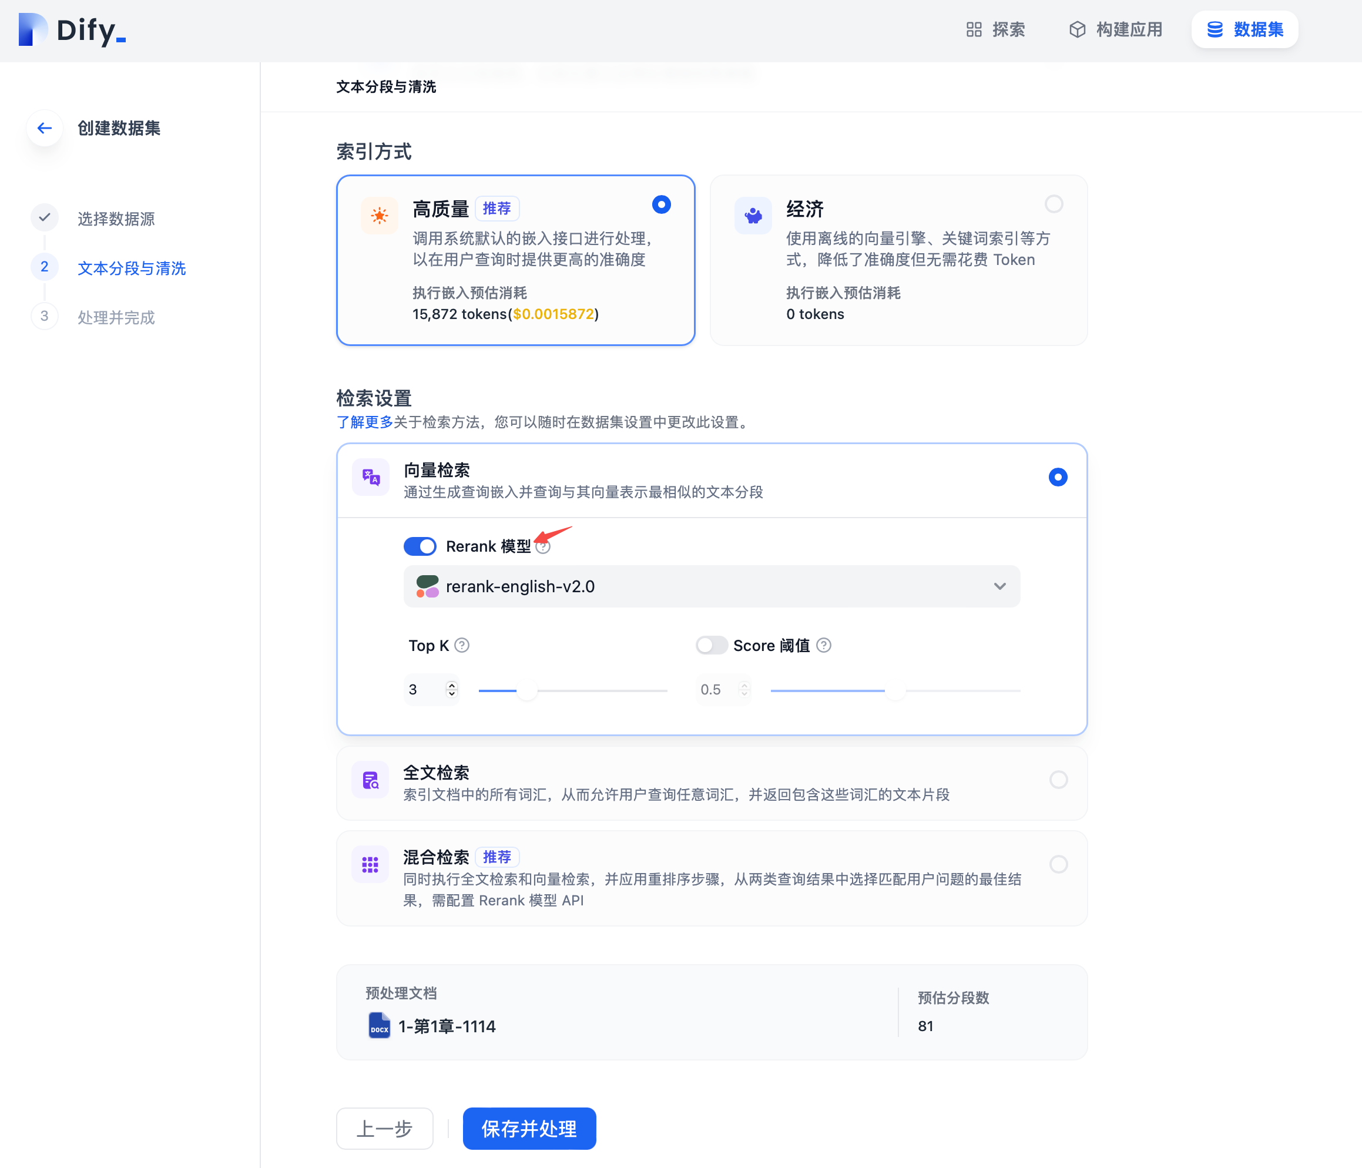Click the 预估分段数 value 81
Viewport: 1362px width, 1168px height.
tap(925, 1026)
